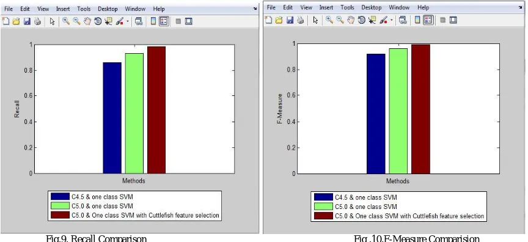Image resolution: width=528 pixels, height=242 pixels.
Task: Open Help menu in Recall window
Action: tap(159, 9)
